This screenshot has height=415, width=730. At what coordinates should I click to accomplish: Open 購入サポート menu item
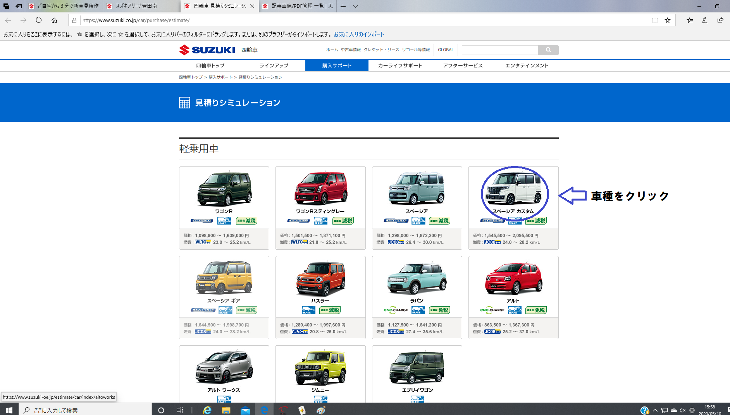(337, 66)
